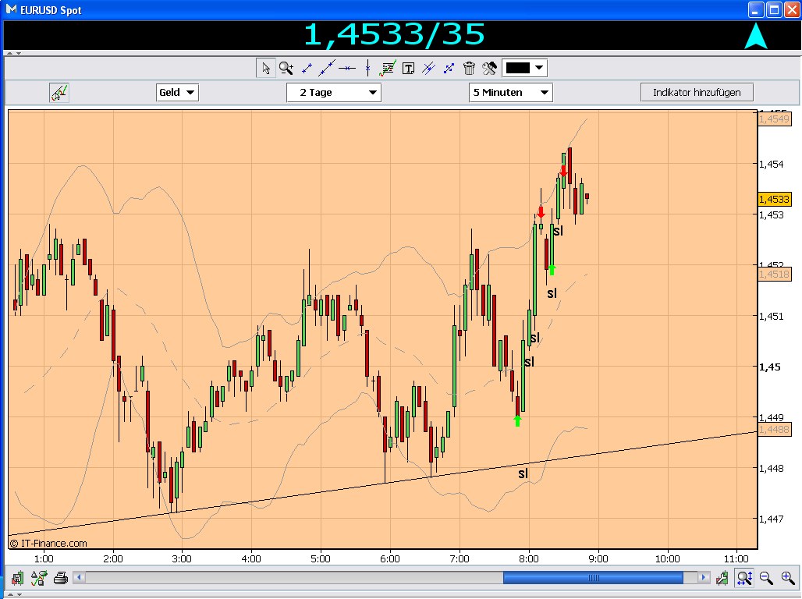
Task: Click the blue horizontal scrollbar thumb
Action: point(594,578)
